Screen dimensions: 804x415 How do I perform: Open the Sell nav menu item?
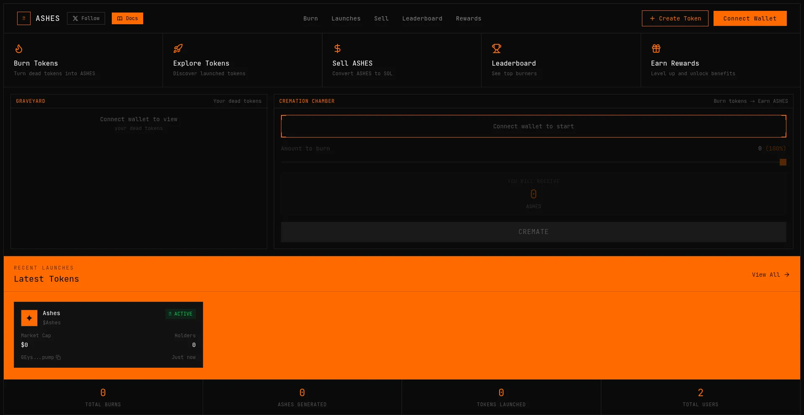pos(381,19)
